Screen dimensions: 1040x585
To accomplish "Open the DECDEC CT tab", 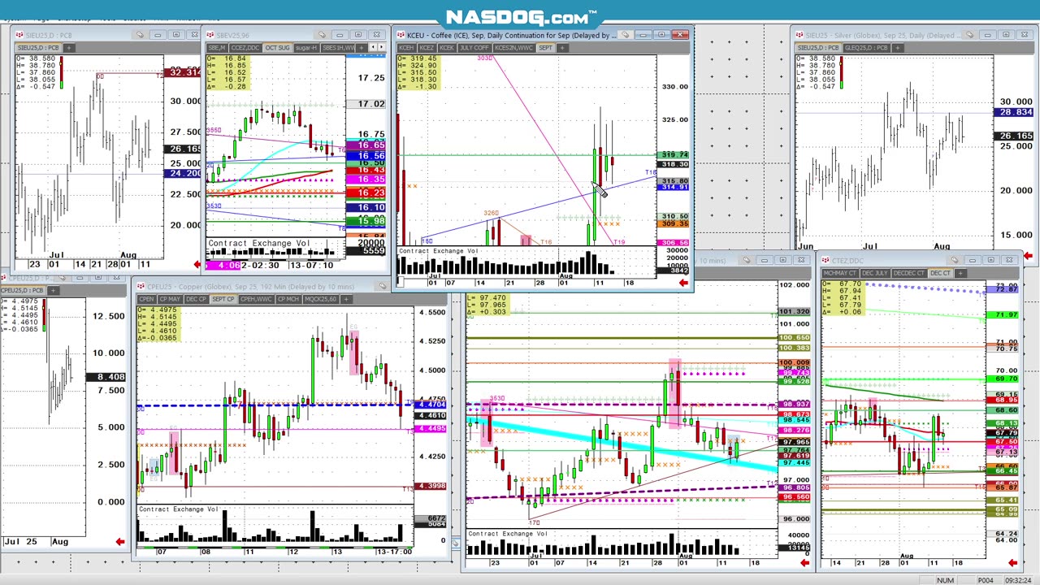I will [x=908, y=273].
